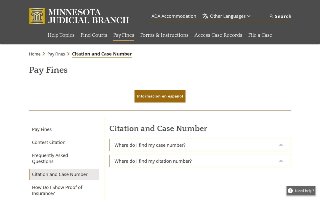Open the Need help? widget

click(301, 191)
